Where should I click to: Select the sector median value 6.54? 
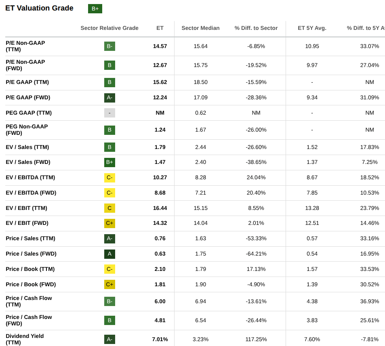point(201,320)
